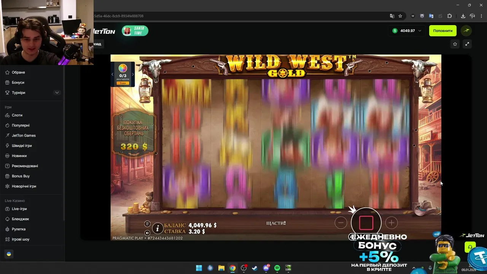Click the color wheel fragments icon

click(123, 68)
